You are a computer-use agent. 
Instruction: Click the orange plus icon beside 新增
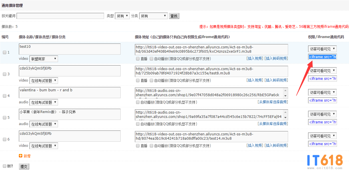tap(21, 156)
